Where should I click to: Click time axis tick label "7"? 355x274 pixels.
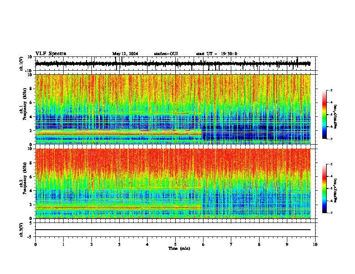231,244
